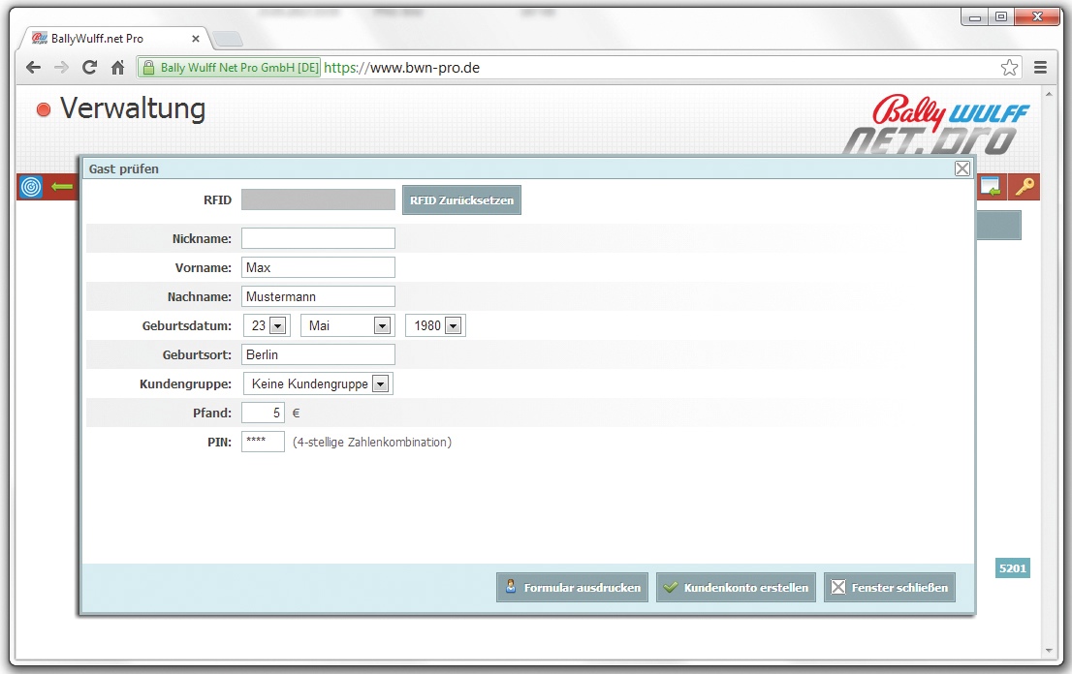This screenshot has width=1072, height=674.
Task: Close the Gast prüfen dialog with X
Action: pyautogui.click(x=962, y=168)
